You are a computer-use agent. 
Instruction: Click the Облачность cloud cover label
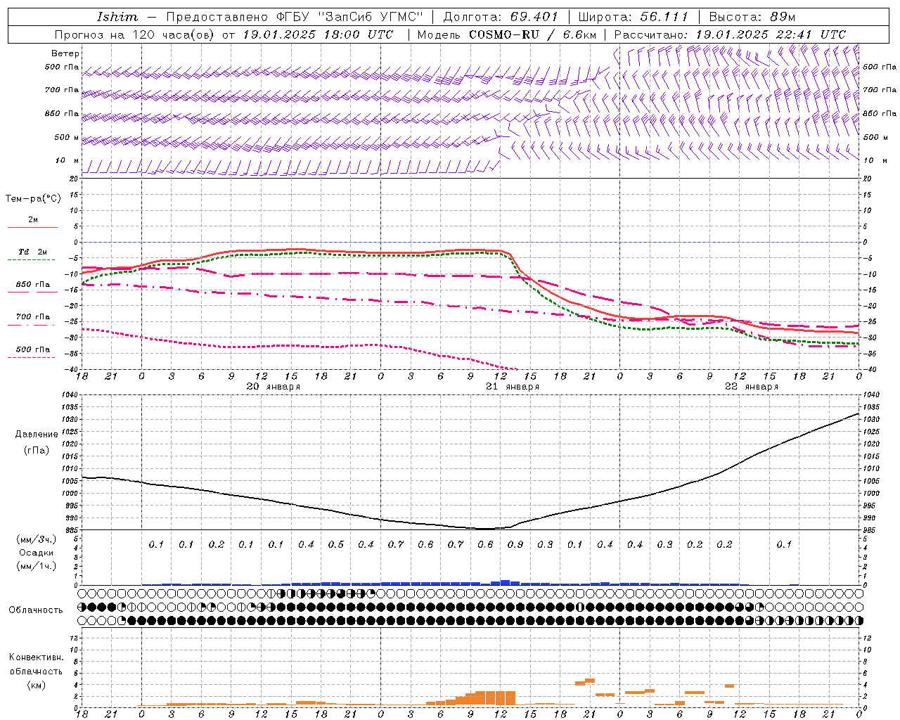pyautogui.click(x=36, y=610)
